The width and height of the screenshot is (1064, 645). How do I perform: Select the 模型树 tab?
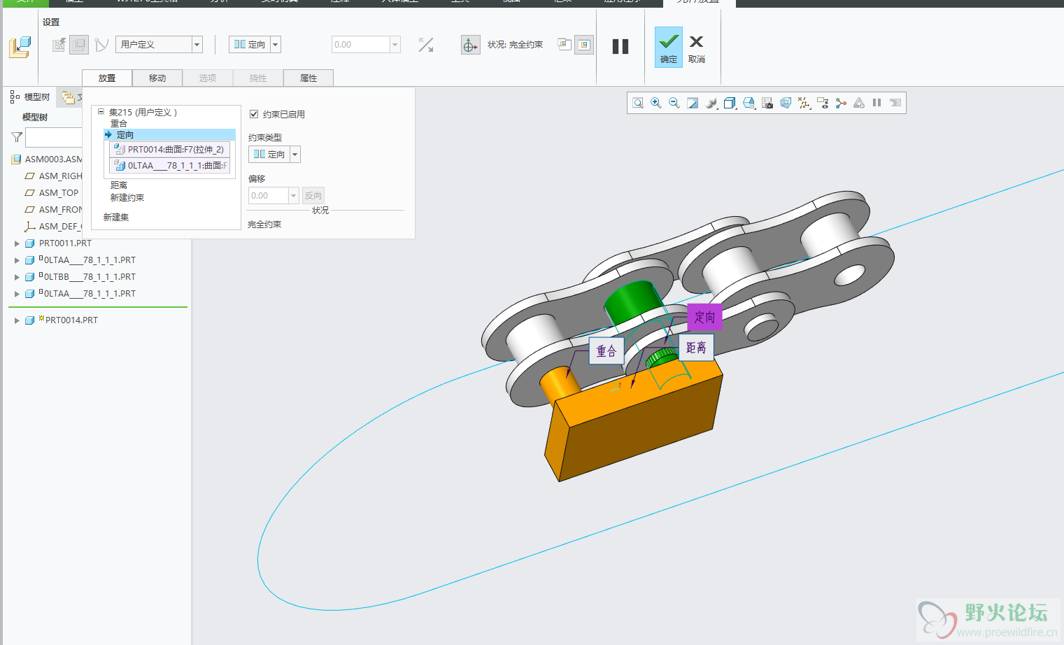[30, 97]
